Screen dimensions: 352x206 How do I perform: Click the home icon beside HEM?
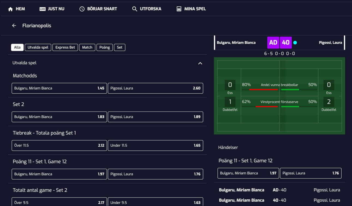(11, 9)
